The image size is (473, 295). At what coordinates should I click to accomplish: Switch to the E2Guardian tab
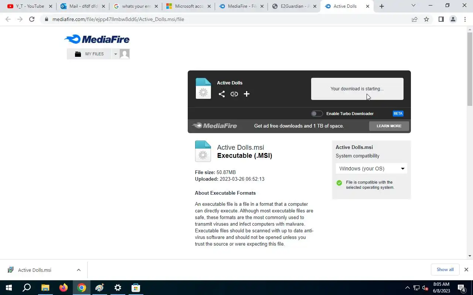pos(295,6)
